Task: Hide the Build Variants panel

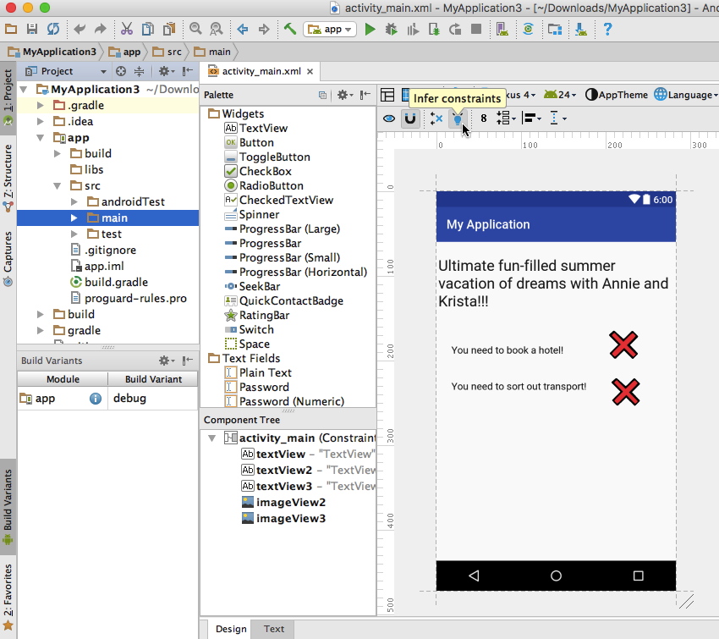Action: [188, 361]
